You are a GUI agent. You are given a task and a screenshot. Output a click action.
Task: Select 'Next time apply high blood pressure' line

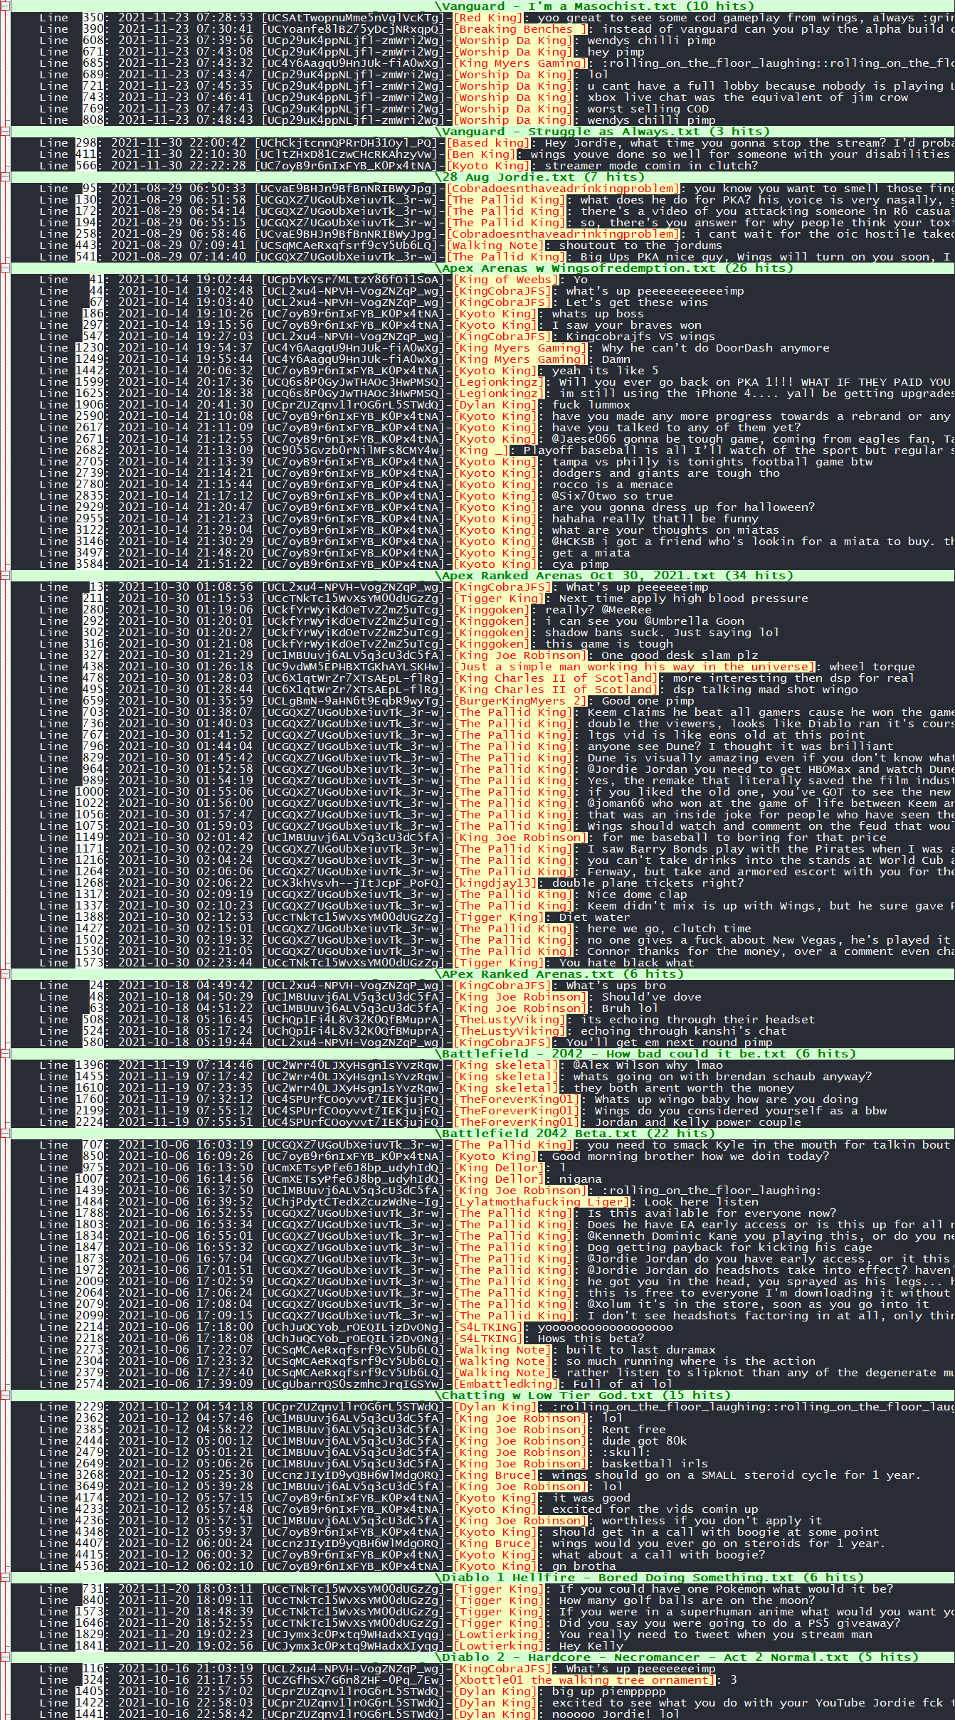[x=482, y=598]
